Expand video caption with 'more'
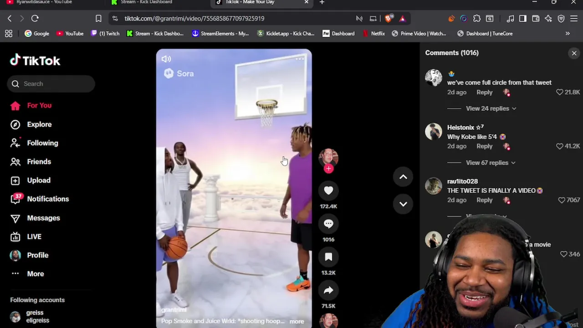 pos(297,322)
